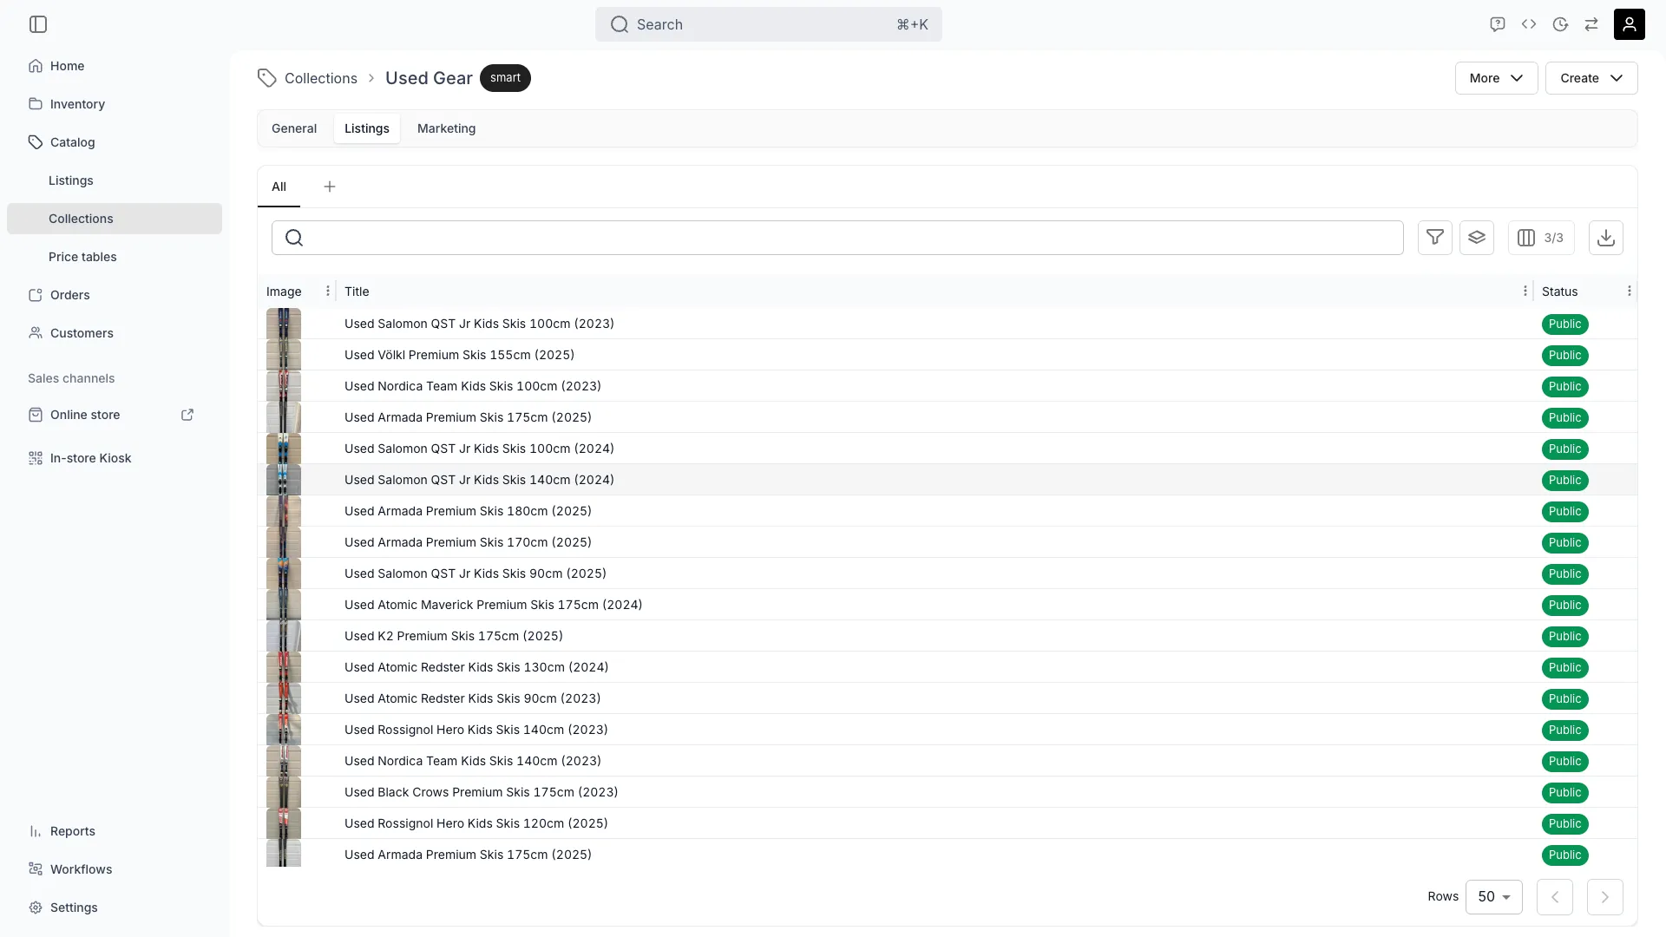Click Public badge for Salomon 90cm skis
1666x937 pixels.
pyautogui.click(x=1564, y=573)
